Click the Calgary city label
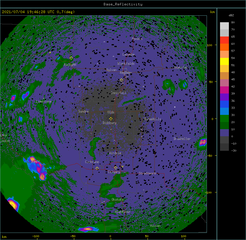The width and height of the screenshot is (246, 240). 114,172
